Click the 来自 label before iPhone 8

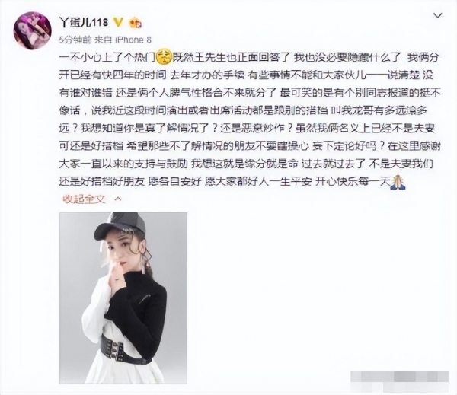click(x=104, y=40)
